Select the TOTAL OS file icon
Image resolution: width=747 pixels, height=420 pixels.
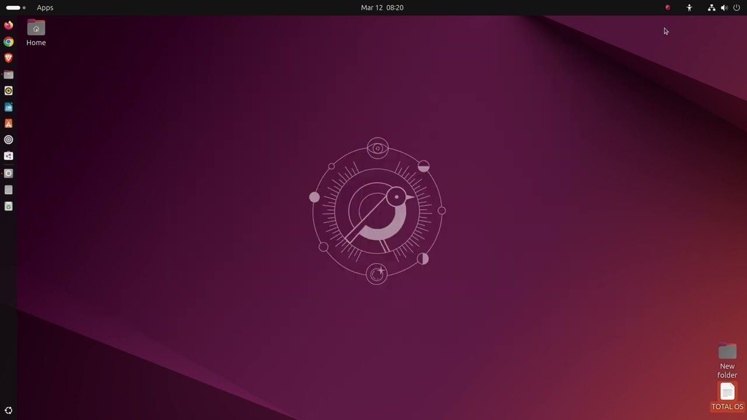tap(727, 397)
